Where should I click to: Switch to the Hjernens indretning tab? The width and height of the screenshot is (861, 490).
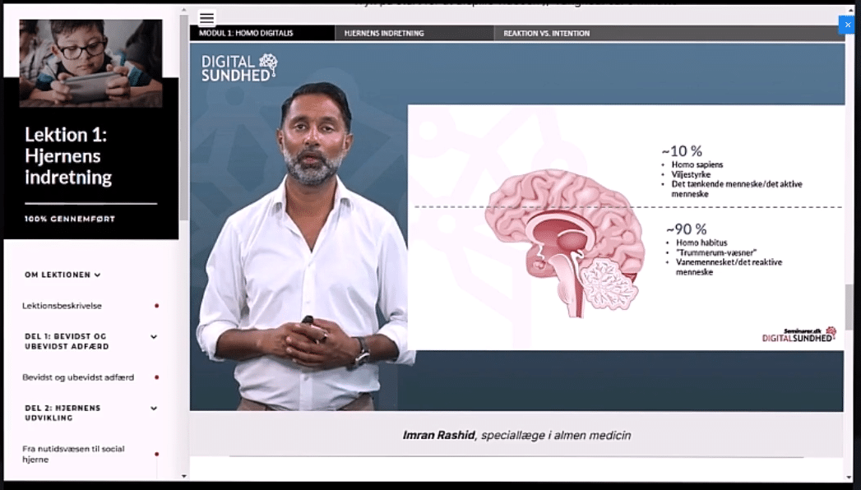tap(414, 33)
